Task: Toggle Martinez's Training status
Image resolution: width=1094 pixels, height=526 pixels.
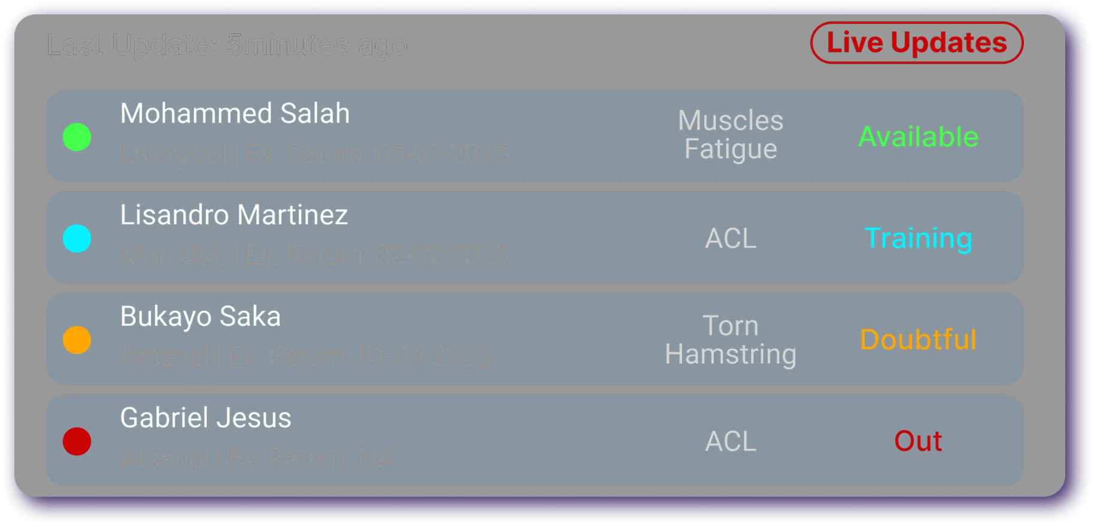Action: (919, 238)
